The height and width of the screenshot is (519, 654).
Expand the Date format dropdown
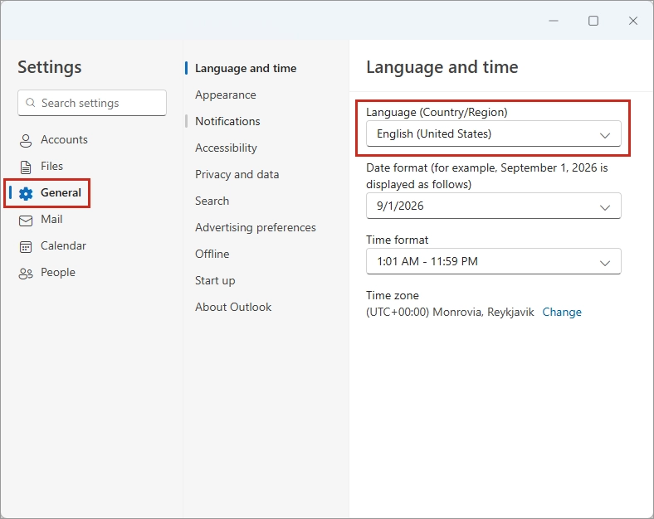(x=493, y=206)
